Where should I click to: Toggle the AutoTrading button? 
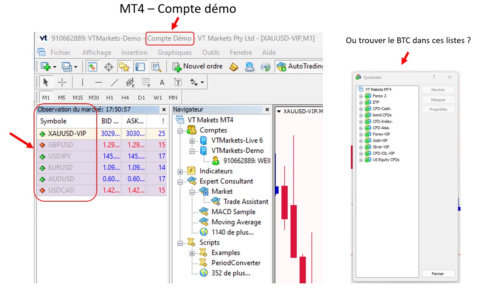tap(300, 67)
